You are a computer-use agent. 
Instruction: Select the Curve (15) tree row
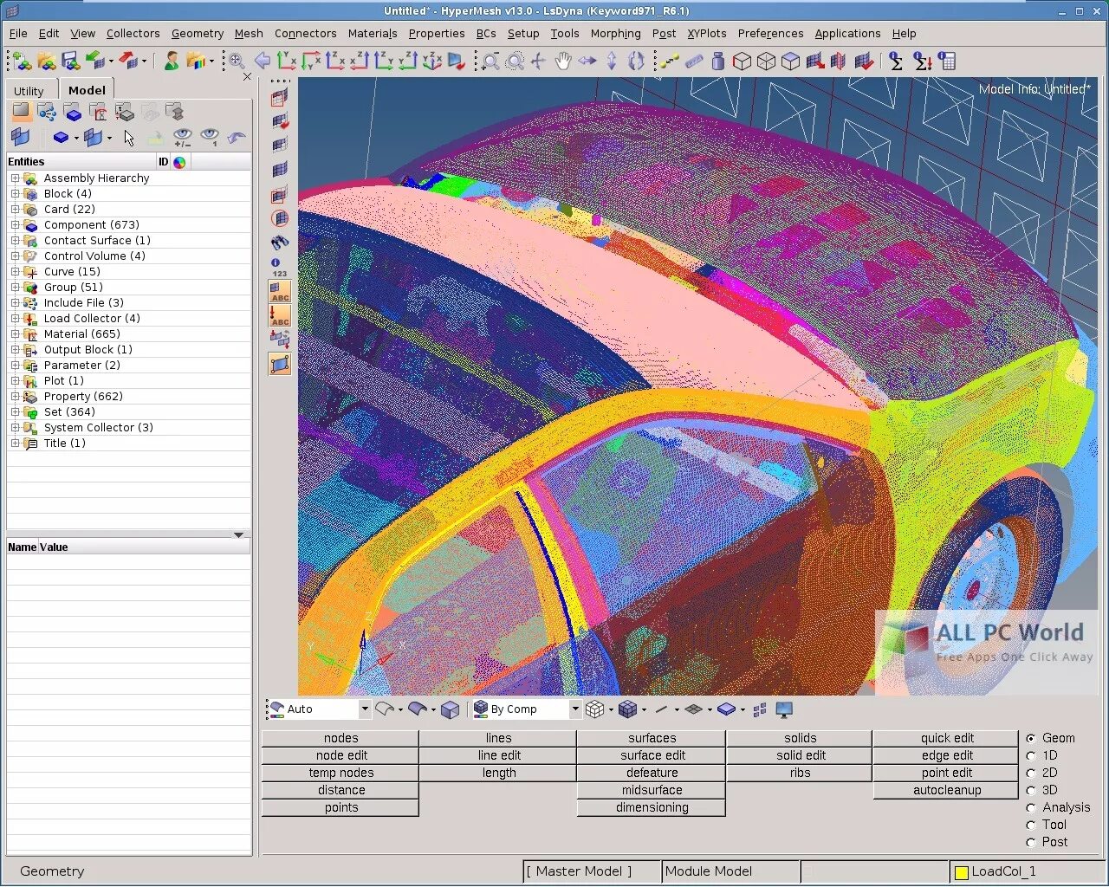(129, 272)
